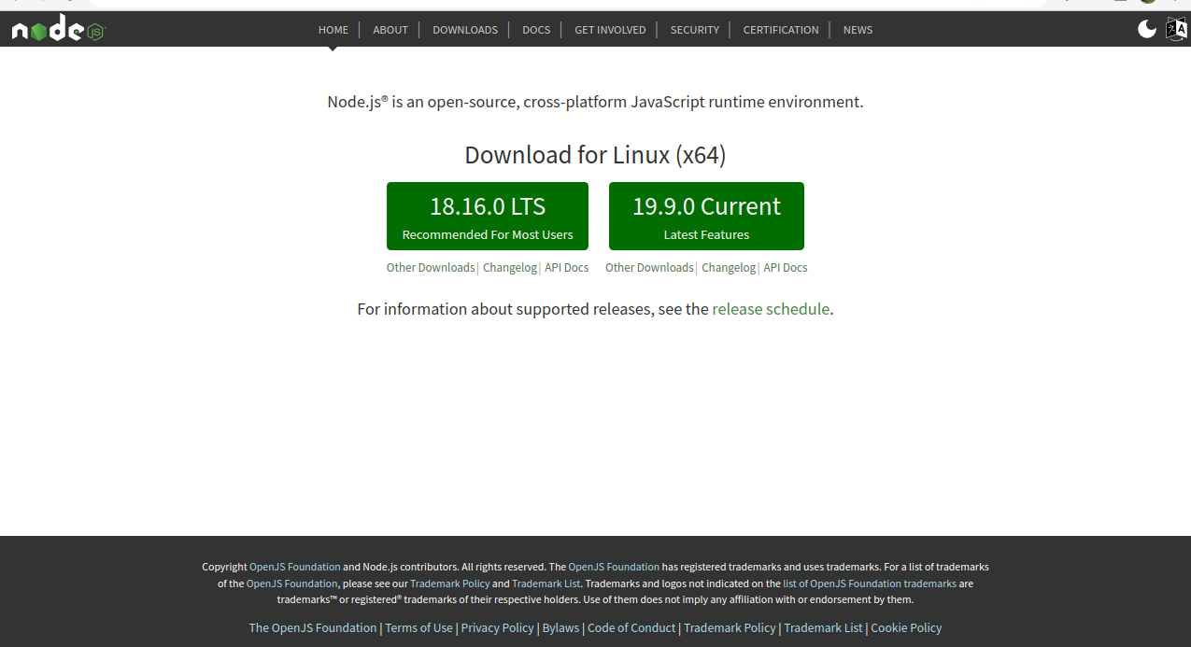This screenshot has width=1191, height=647.
Task: Open Trademark Policy link after "please see our"
Action: point(450,584)
